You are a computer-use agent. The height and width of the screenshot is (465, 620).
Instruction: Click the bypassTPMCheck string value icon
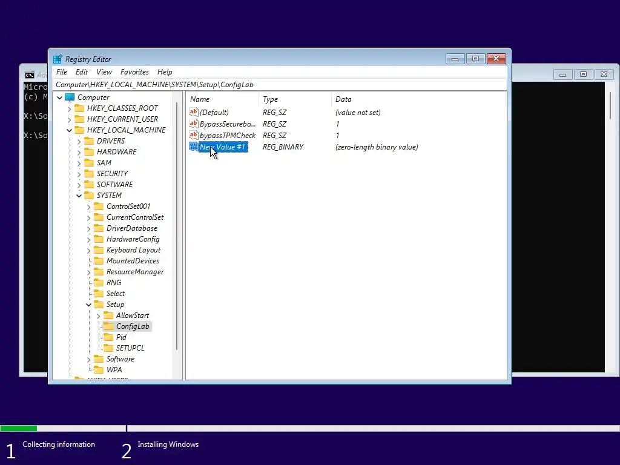[193, 135]
